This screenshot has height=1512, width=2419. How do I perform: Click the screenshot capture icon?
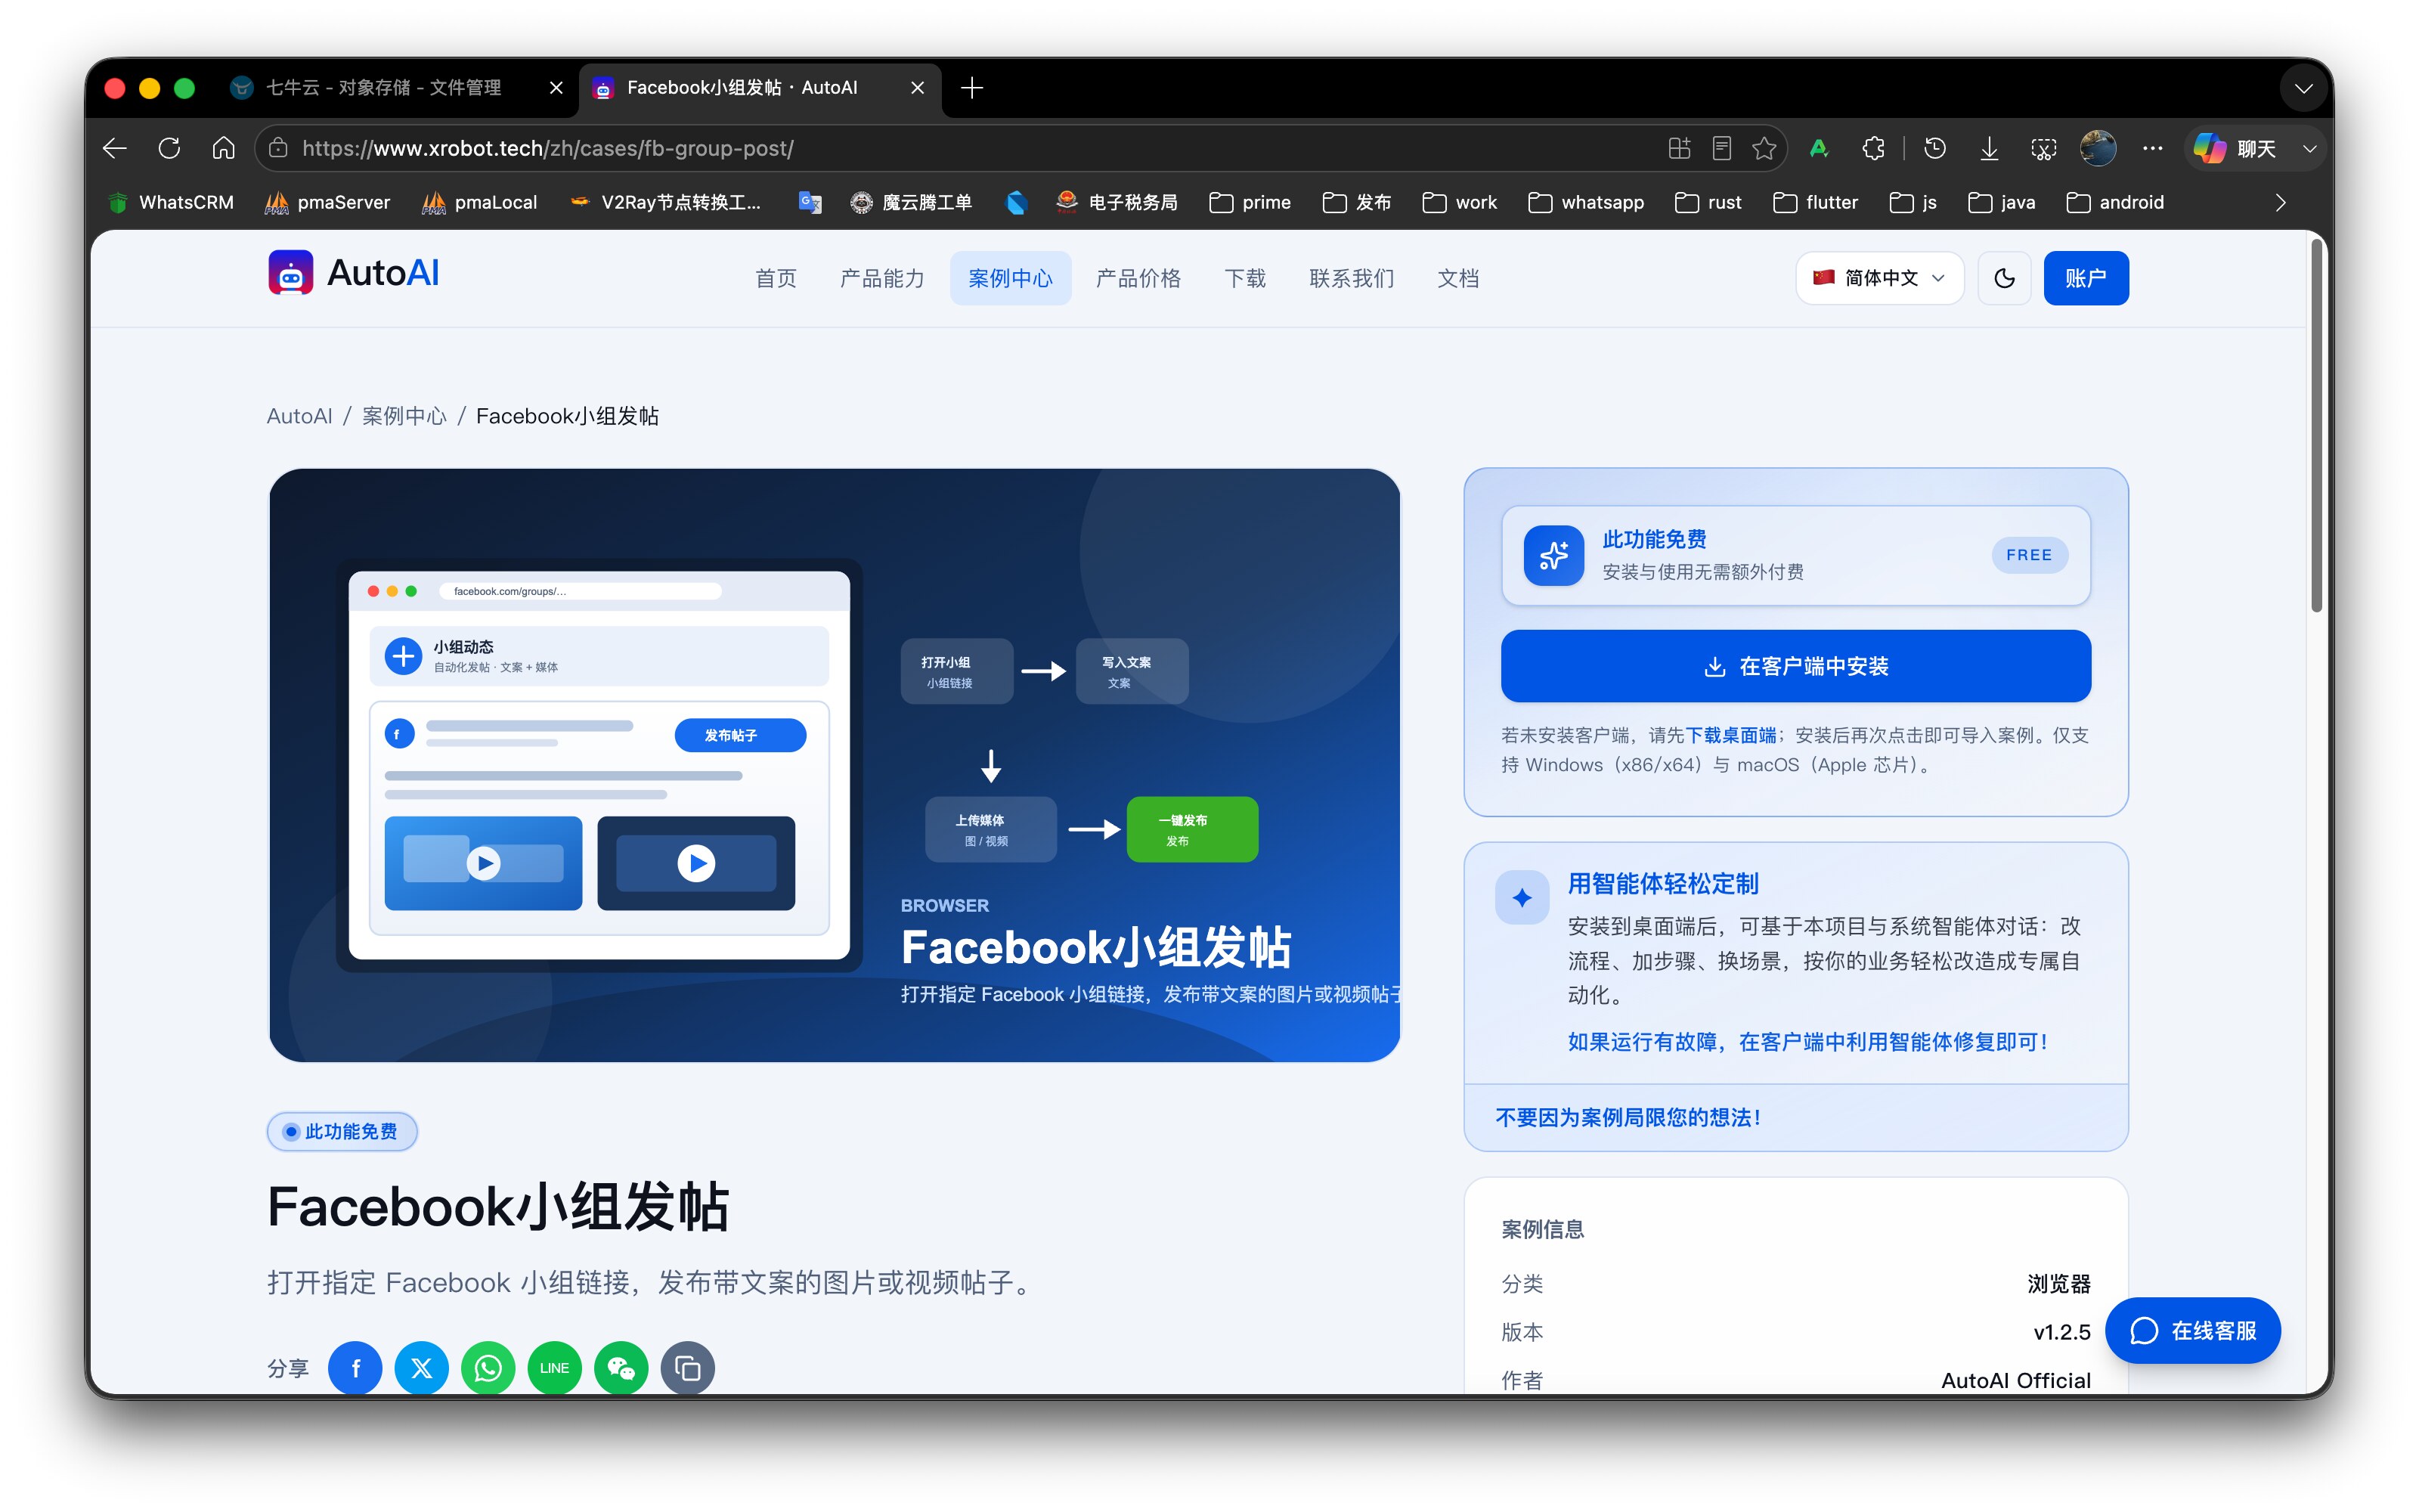click(2043, 148)
